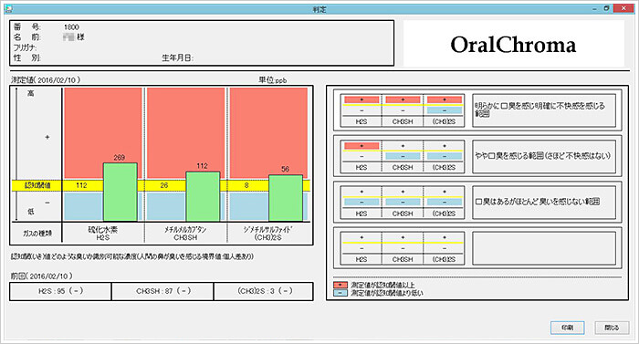Close the window with the red X
The width and height of the screenshot is (639, 344).
click(623, 8)
